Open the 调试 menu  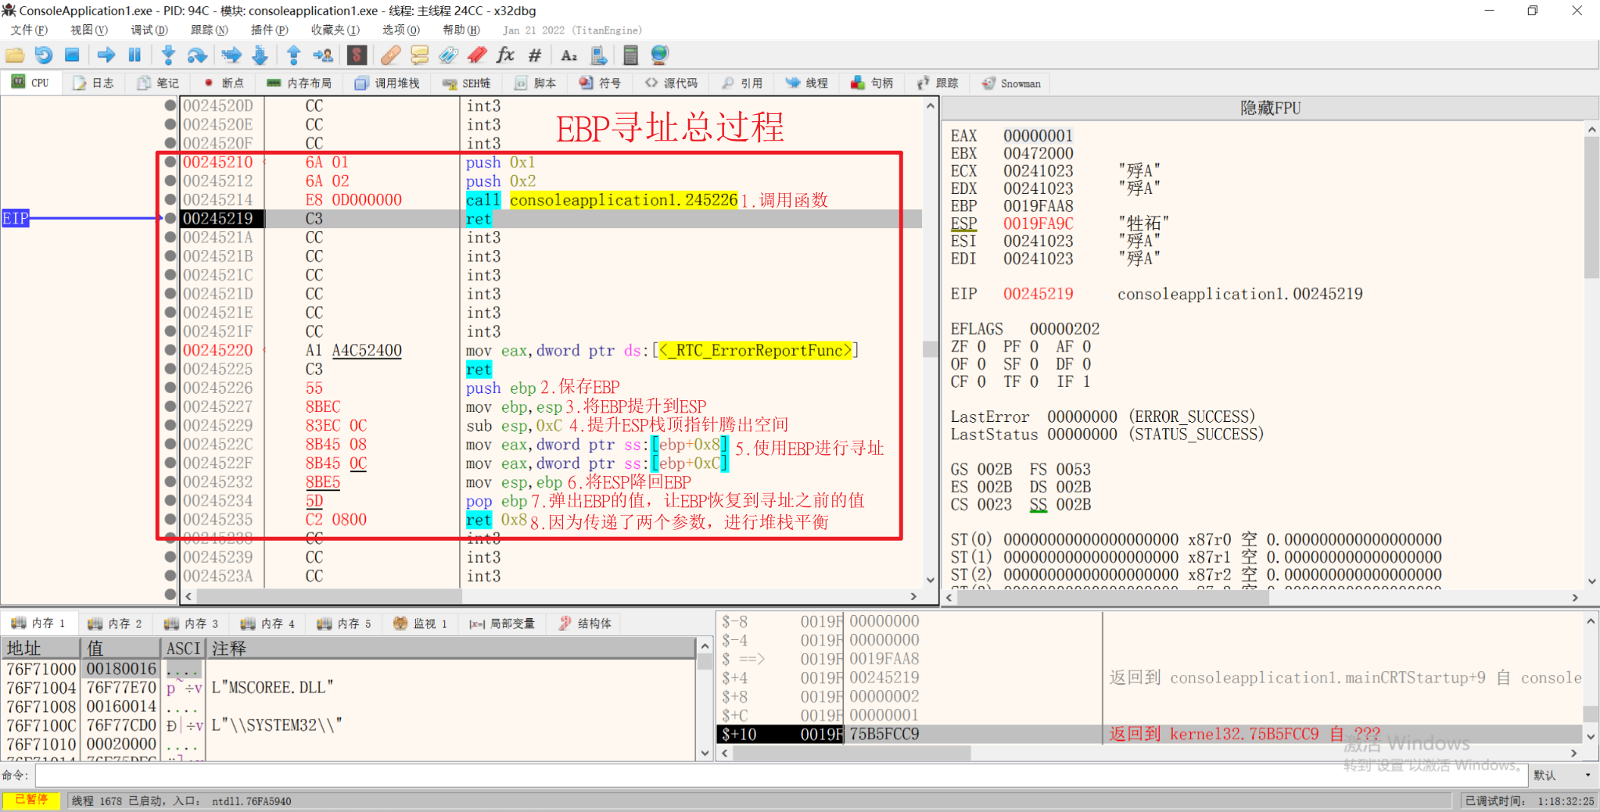[148, 30]
